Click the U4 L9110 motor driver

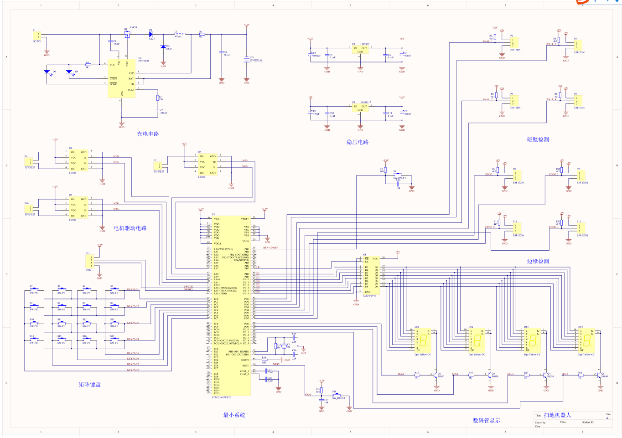coord(78,160)
